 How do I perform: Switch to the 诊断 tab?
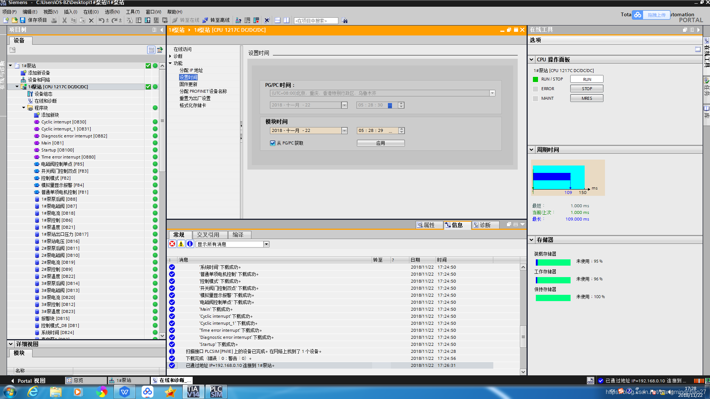click(485, 225)
